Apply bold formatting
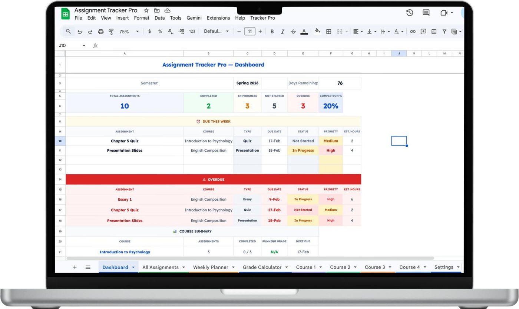 click(x=272, y=32)
